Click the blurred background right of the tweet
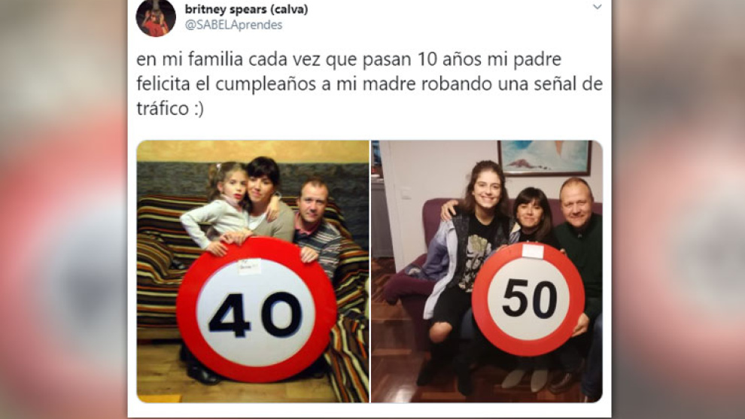Screen dimensions: 745x419 pos(678,209)
